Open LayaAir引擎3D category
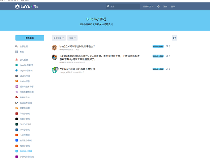 (24, 70)
